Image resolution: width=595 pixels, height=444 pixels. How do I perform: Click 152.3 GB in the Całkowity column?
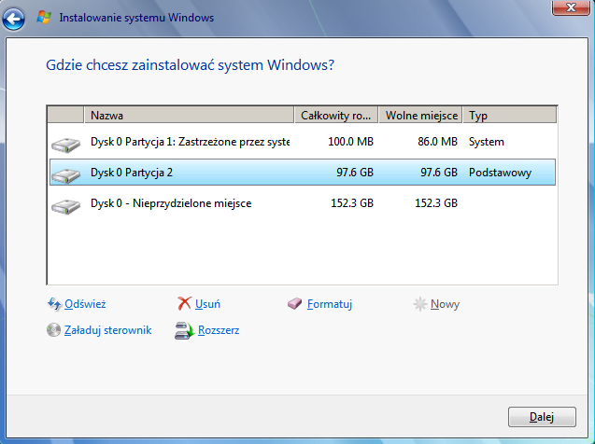tap(352, 203)
